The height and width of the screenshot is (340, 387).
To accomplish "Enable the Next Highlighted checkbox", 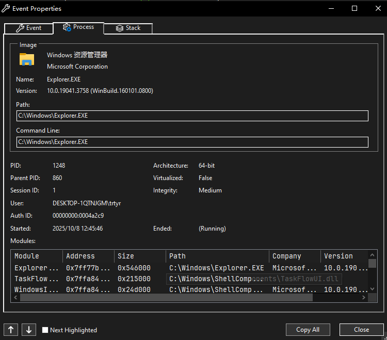I will (45, 330).
